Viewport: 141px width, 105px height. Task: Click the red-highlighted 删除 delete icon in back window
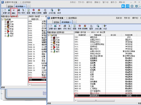point(14,12)
